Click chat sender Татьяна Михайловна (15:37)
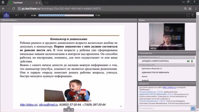The width and height of the screenshot is (199, 112). coord(152,101)
